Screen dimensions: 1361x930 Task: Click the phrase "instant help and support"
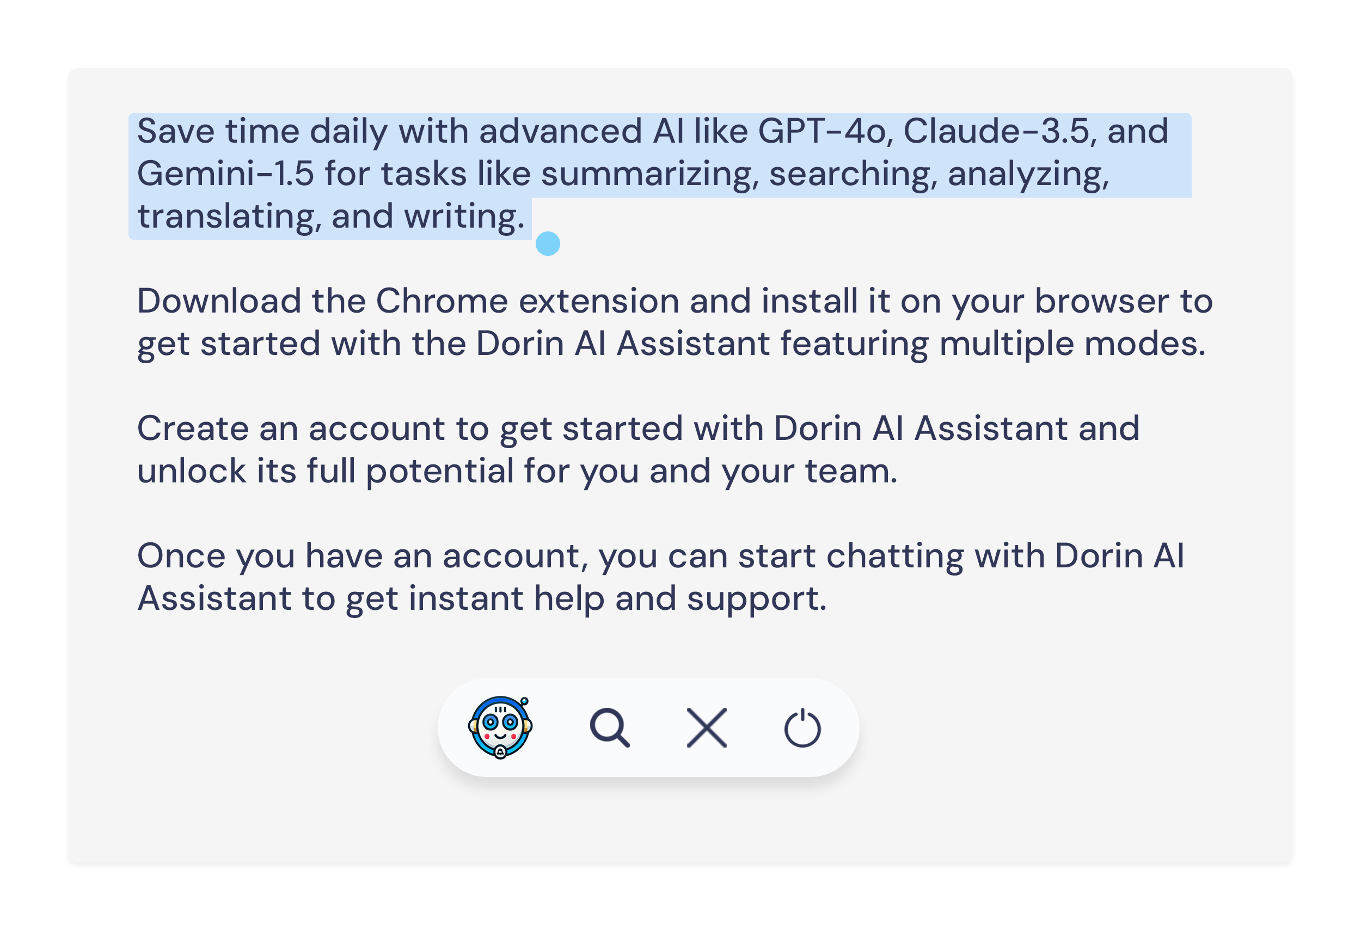(x=617, y=599)
